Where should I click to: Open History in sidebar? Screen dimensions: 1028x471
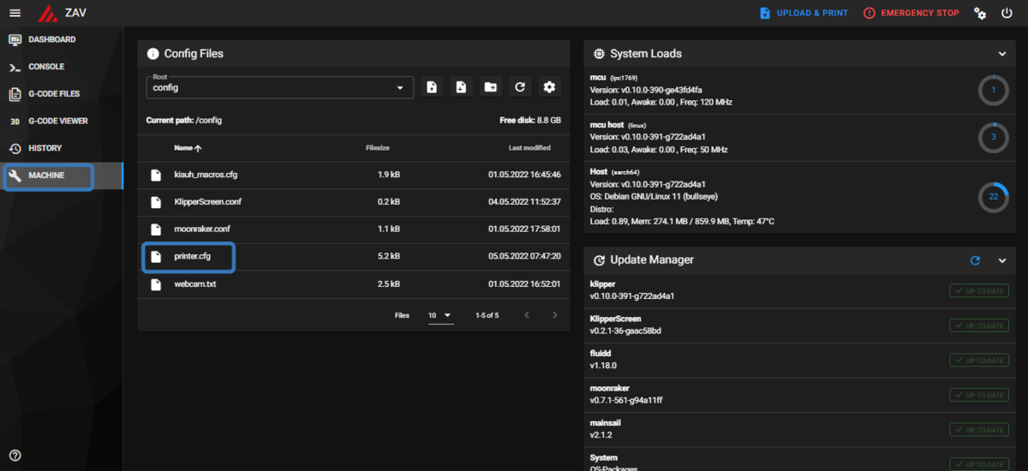pos(62,148)
